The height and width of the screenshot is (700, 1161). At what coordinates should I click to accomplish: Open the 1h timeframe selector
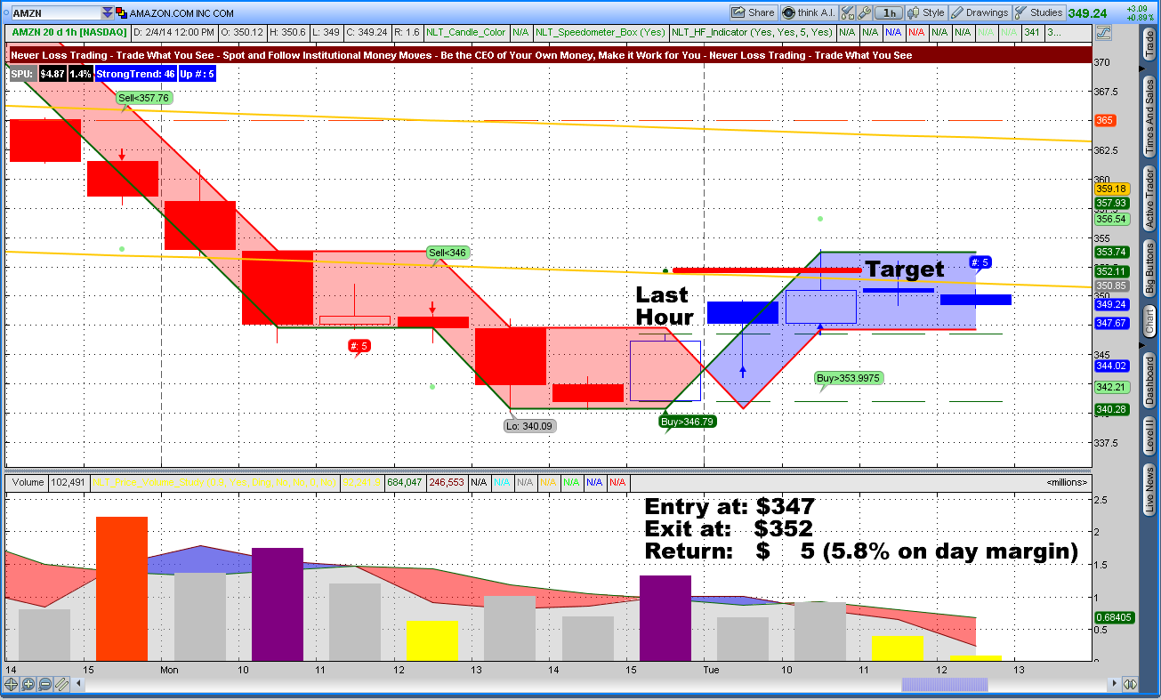[x=890, y=12]
